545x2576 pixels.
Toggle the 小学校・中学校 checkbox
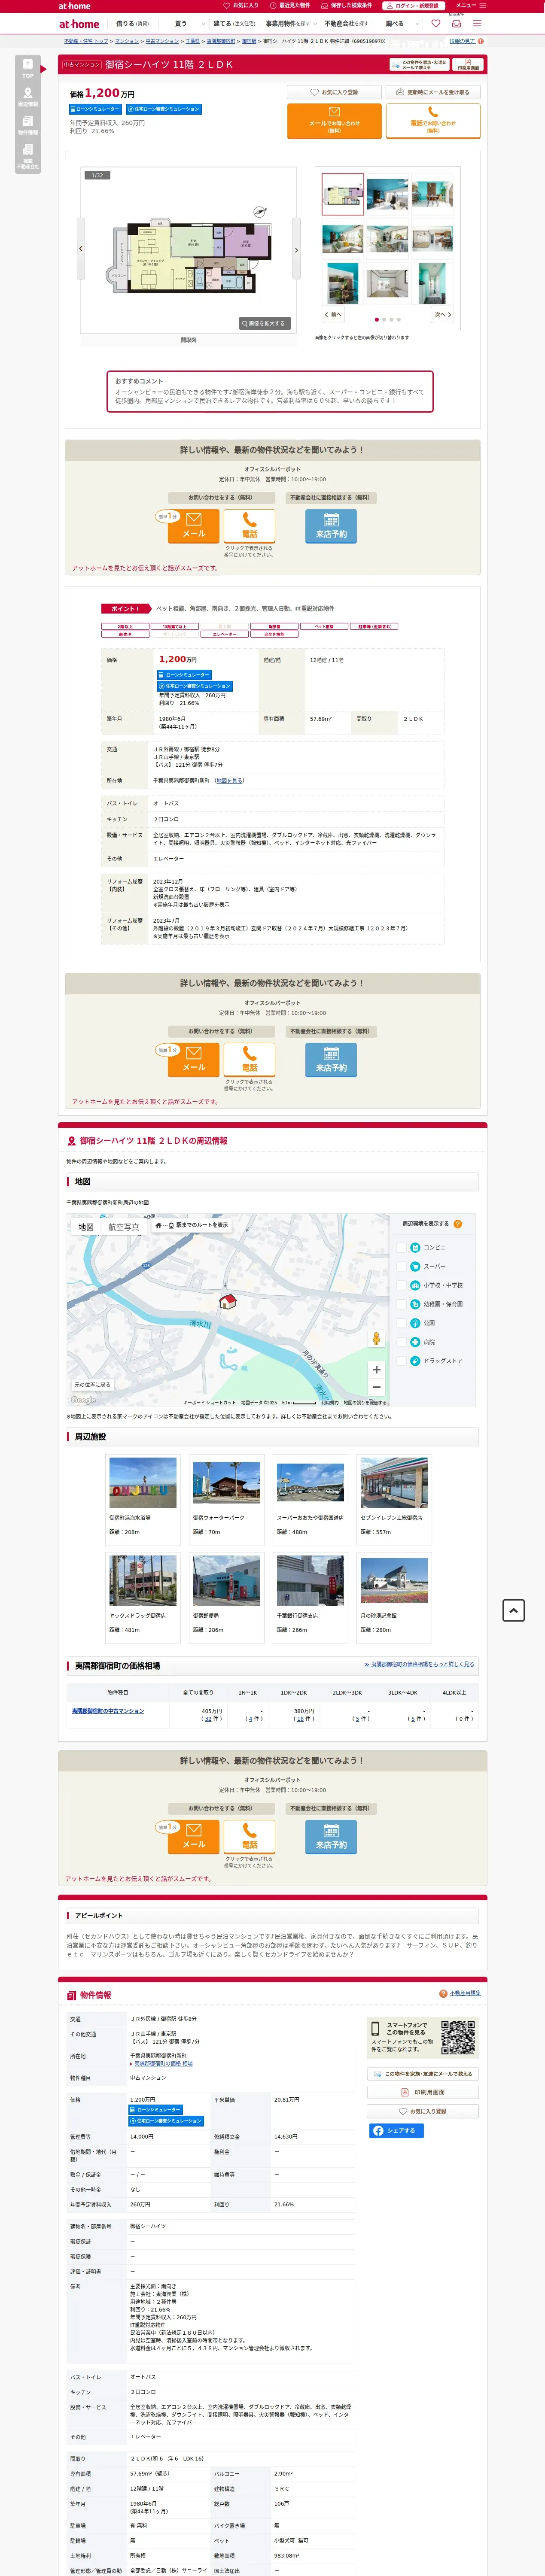click(402, 1285)
